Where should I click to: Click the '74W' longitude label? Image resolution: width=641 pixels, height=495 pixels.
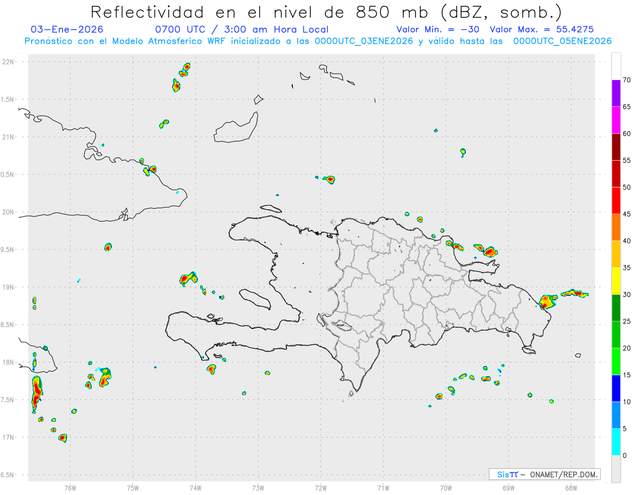pos(196,487)
